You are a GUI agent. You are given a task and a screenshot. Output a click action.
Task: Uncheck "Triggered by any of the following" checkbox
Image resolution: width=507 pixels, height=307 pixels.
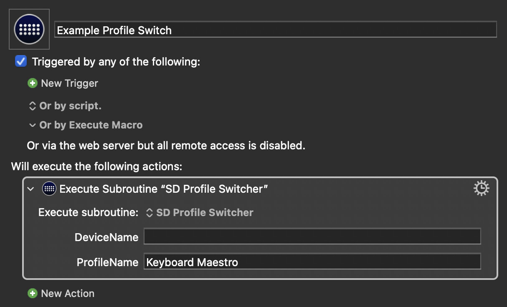(20, 61)
